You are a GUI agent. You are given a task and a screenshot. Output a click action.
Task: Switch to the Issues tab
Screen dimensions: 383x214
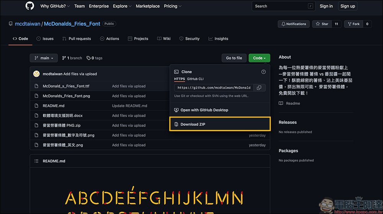point(45,39)
